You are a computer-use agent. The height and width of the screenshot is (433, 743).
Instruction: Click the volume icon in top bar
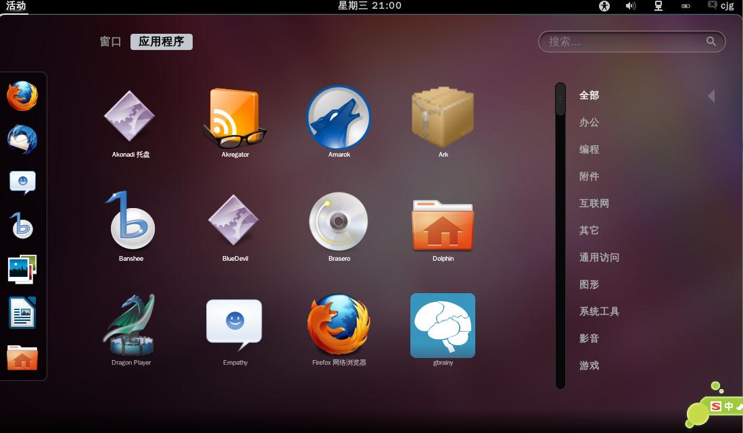pos(631,6)
